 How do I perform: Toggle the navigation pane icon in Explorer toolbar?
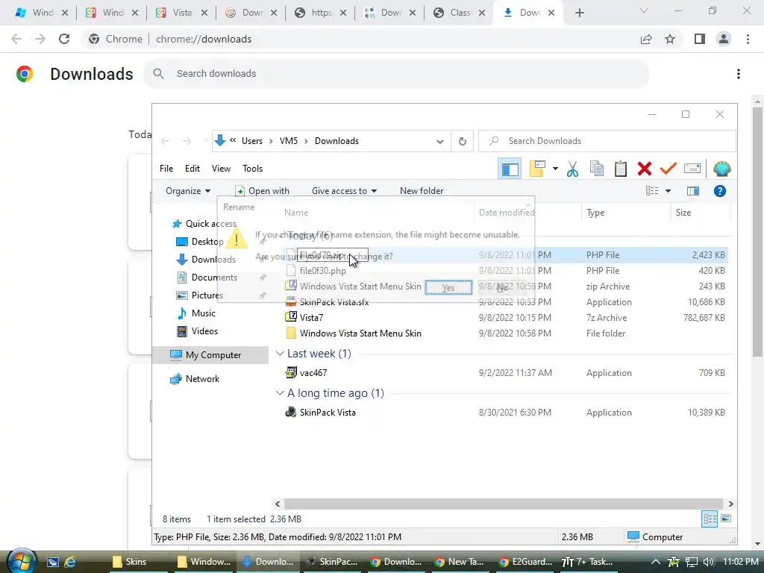point(510,169)
